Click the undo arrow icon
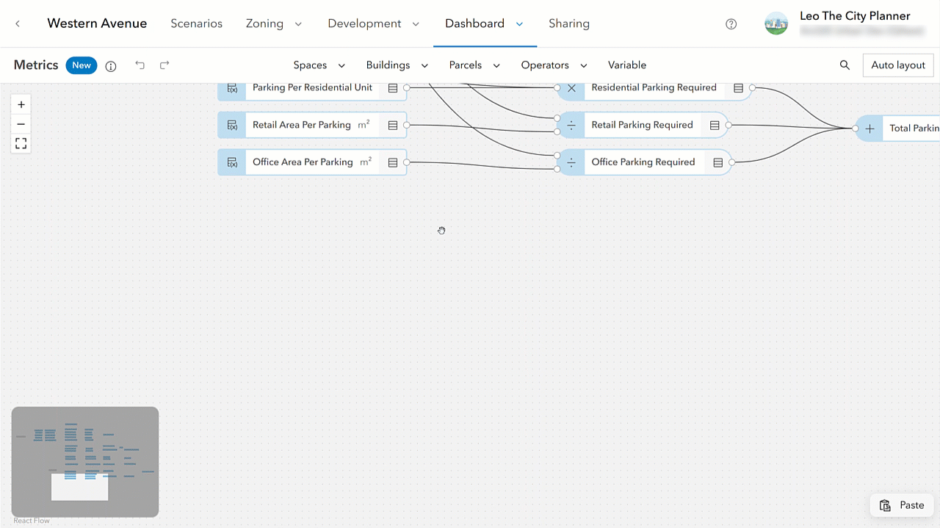This screenshot has width=940, height=528. (140, 65)
